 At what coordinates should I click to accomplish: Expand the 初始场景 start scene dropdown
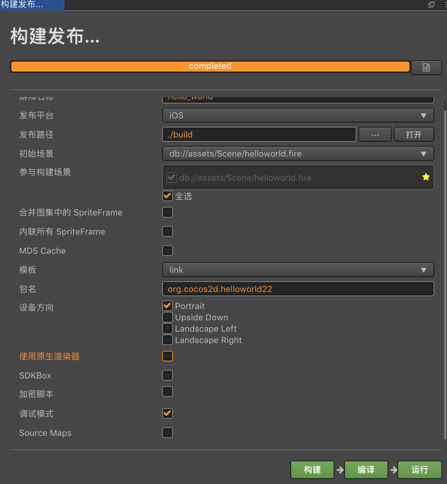pyautogui.click(x=298, y=154)
